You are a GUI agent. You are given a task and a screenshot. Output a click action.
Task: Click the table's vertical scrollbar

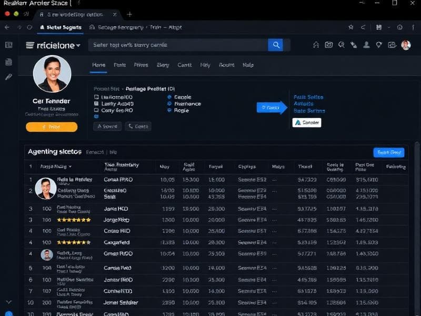(417, 229)
